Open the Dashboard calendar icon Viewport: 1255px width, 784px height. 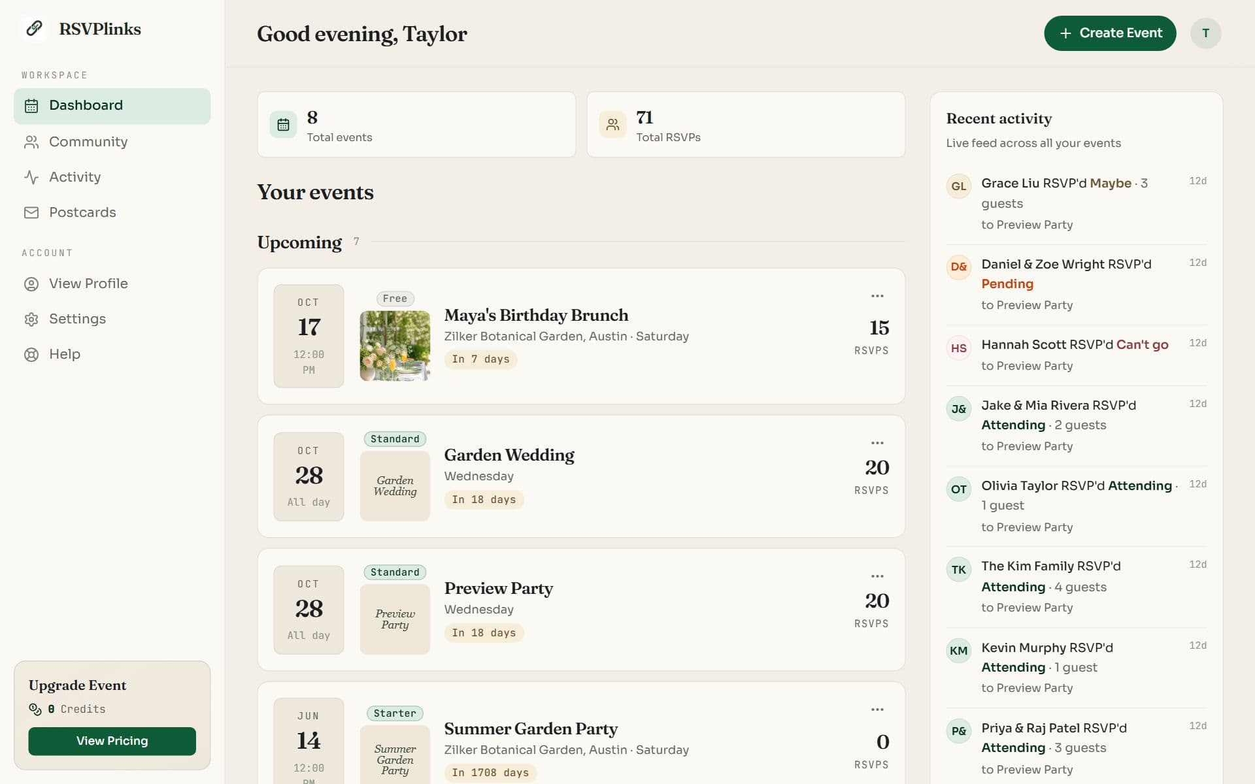point(31,106)
